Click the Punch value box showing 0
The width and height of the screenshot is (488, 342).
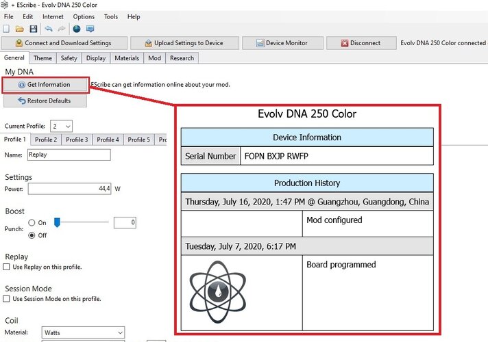click(125, 222)
